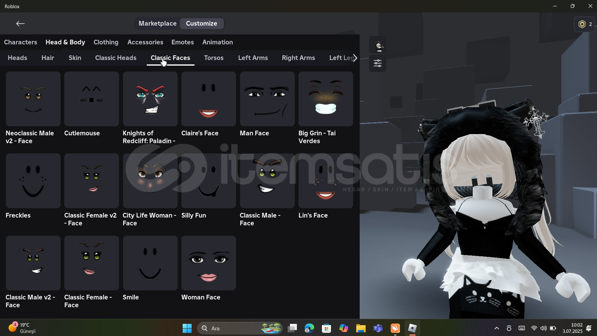Equip the Freckles face
The width and height of the screenshot is (597, 336).
(x=33, y=181)
